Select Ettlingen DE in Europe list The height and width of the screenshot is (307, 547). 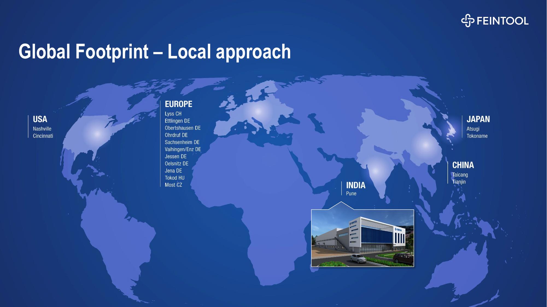tap(177, 121)
